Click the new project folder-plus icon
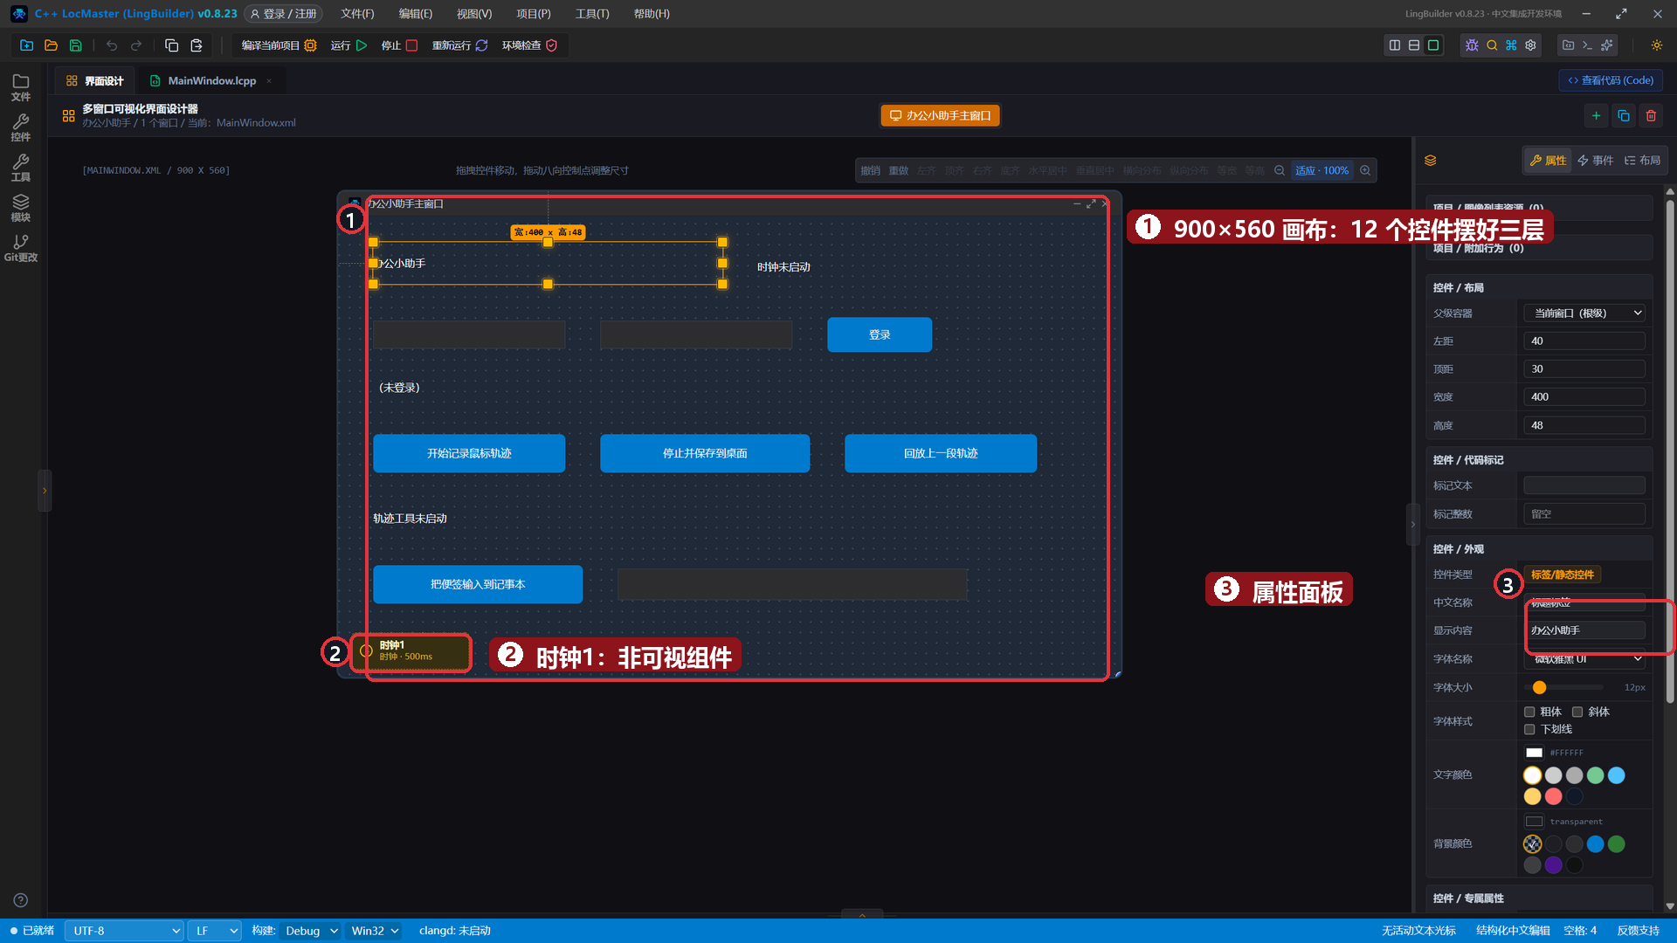This screenshot has width=1677, height=943. 27,45
